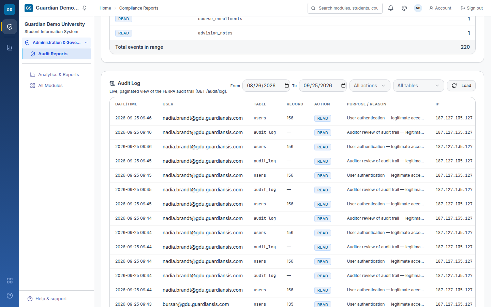491x307 pixels.
Task: Click the GS logo in left rail
Action: point(10,10)
